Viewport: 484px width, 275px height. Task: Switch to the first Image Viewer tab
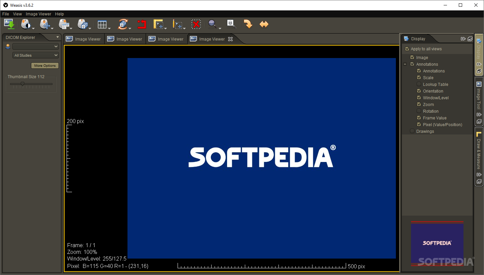(83, 39)
